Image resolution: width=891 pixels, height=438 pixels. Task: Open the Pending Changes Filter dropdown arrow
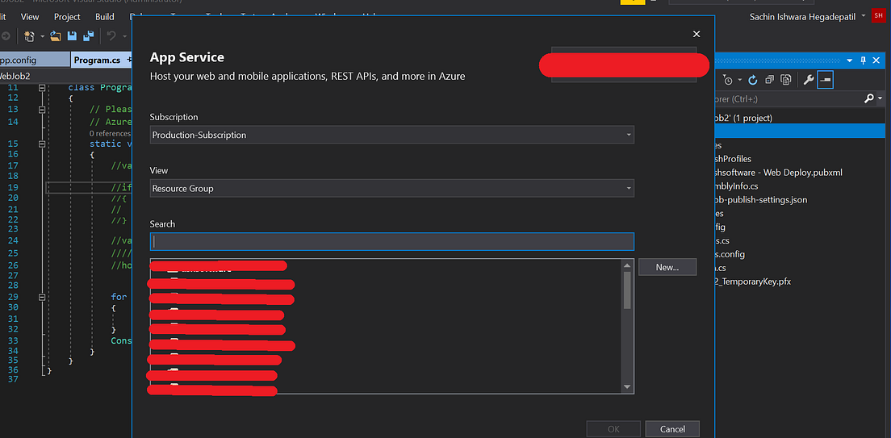click(739, 80)
